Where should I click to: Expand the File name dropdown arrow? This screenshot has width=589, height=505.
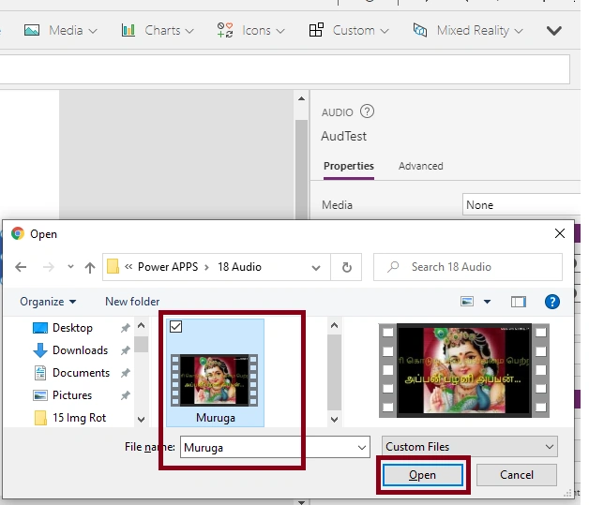(362, 448)
